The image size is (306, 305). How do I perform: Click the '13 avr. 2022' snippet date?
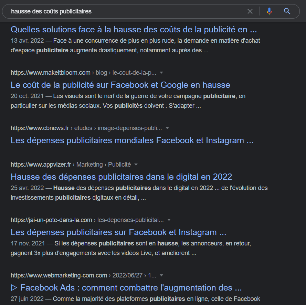(27, 41)
